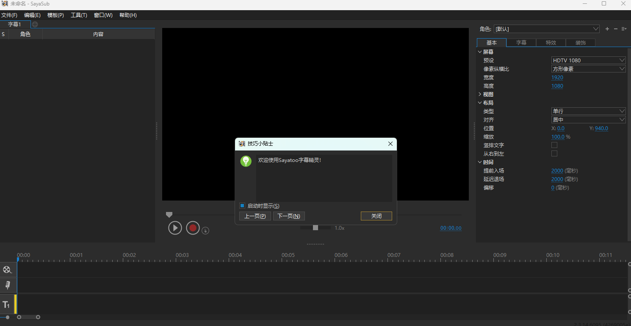This screenshot has width=631, height=326.
Task: Collapse the 布局 section
Action: point(479,102)
